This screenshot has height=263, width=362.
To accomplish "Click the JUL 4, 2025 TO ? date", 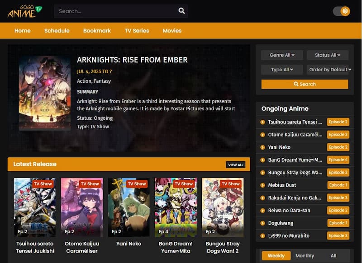I will [x=94, y=72].
